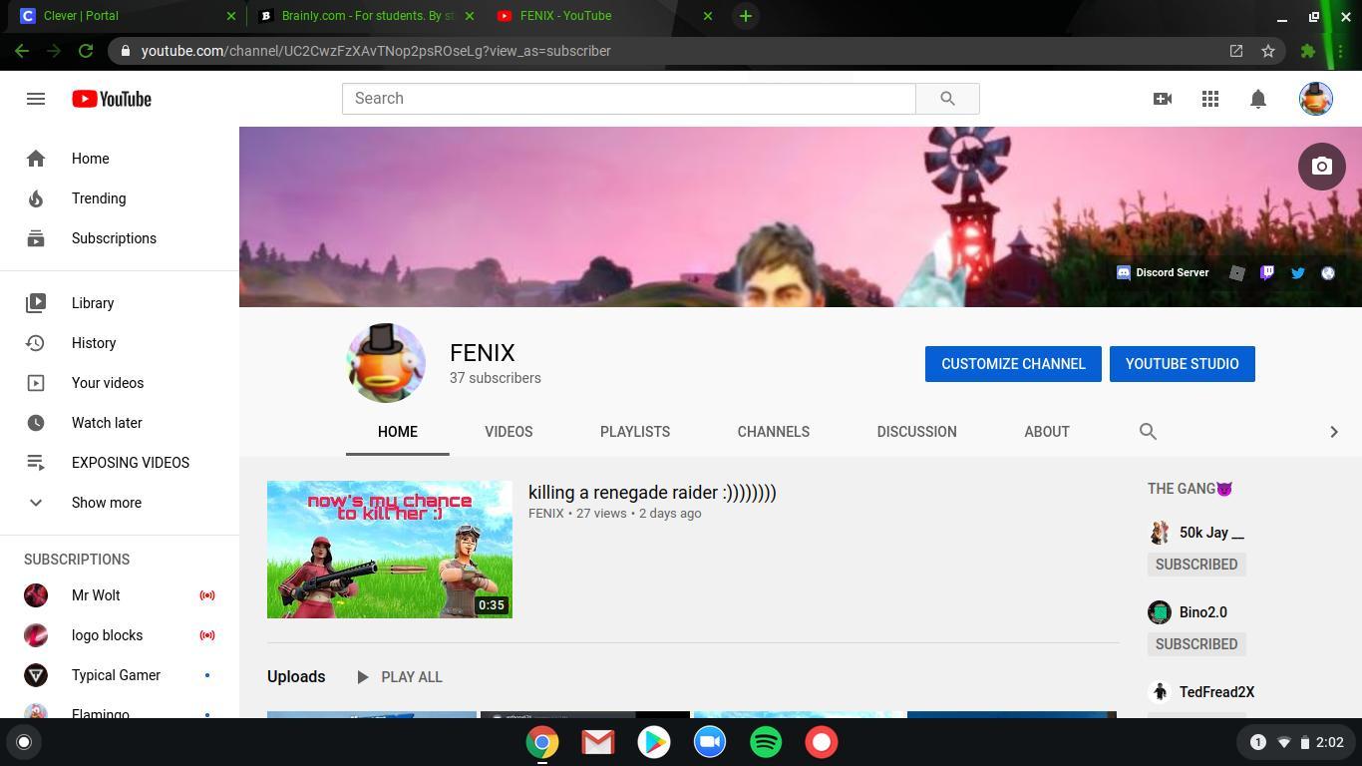Open YOUTUBE STUDIO
The height and width of the screenshot is (766, 1362).
coord(1183,364)
